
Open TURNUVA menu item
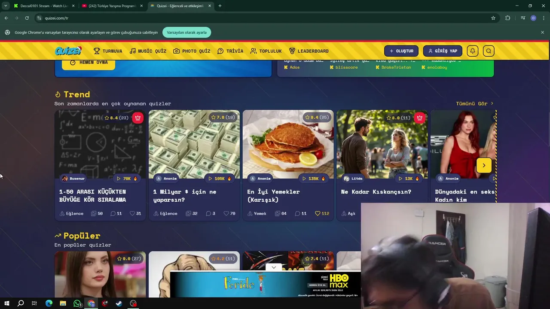108,51
